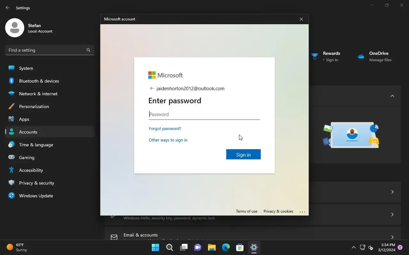Launch Microsoft Edge from taskbar
The height and width of the screenshot is (255, 409).
(226, 247)
